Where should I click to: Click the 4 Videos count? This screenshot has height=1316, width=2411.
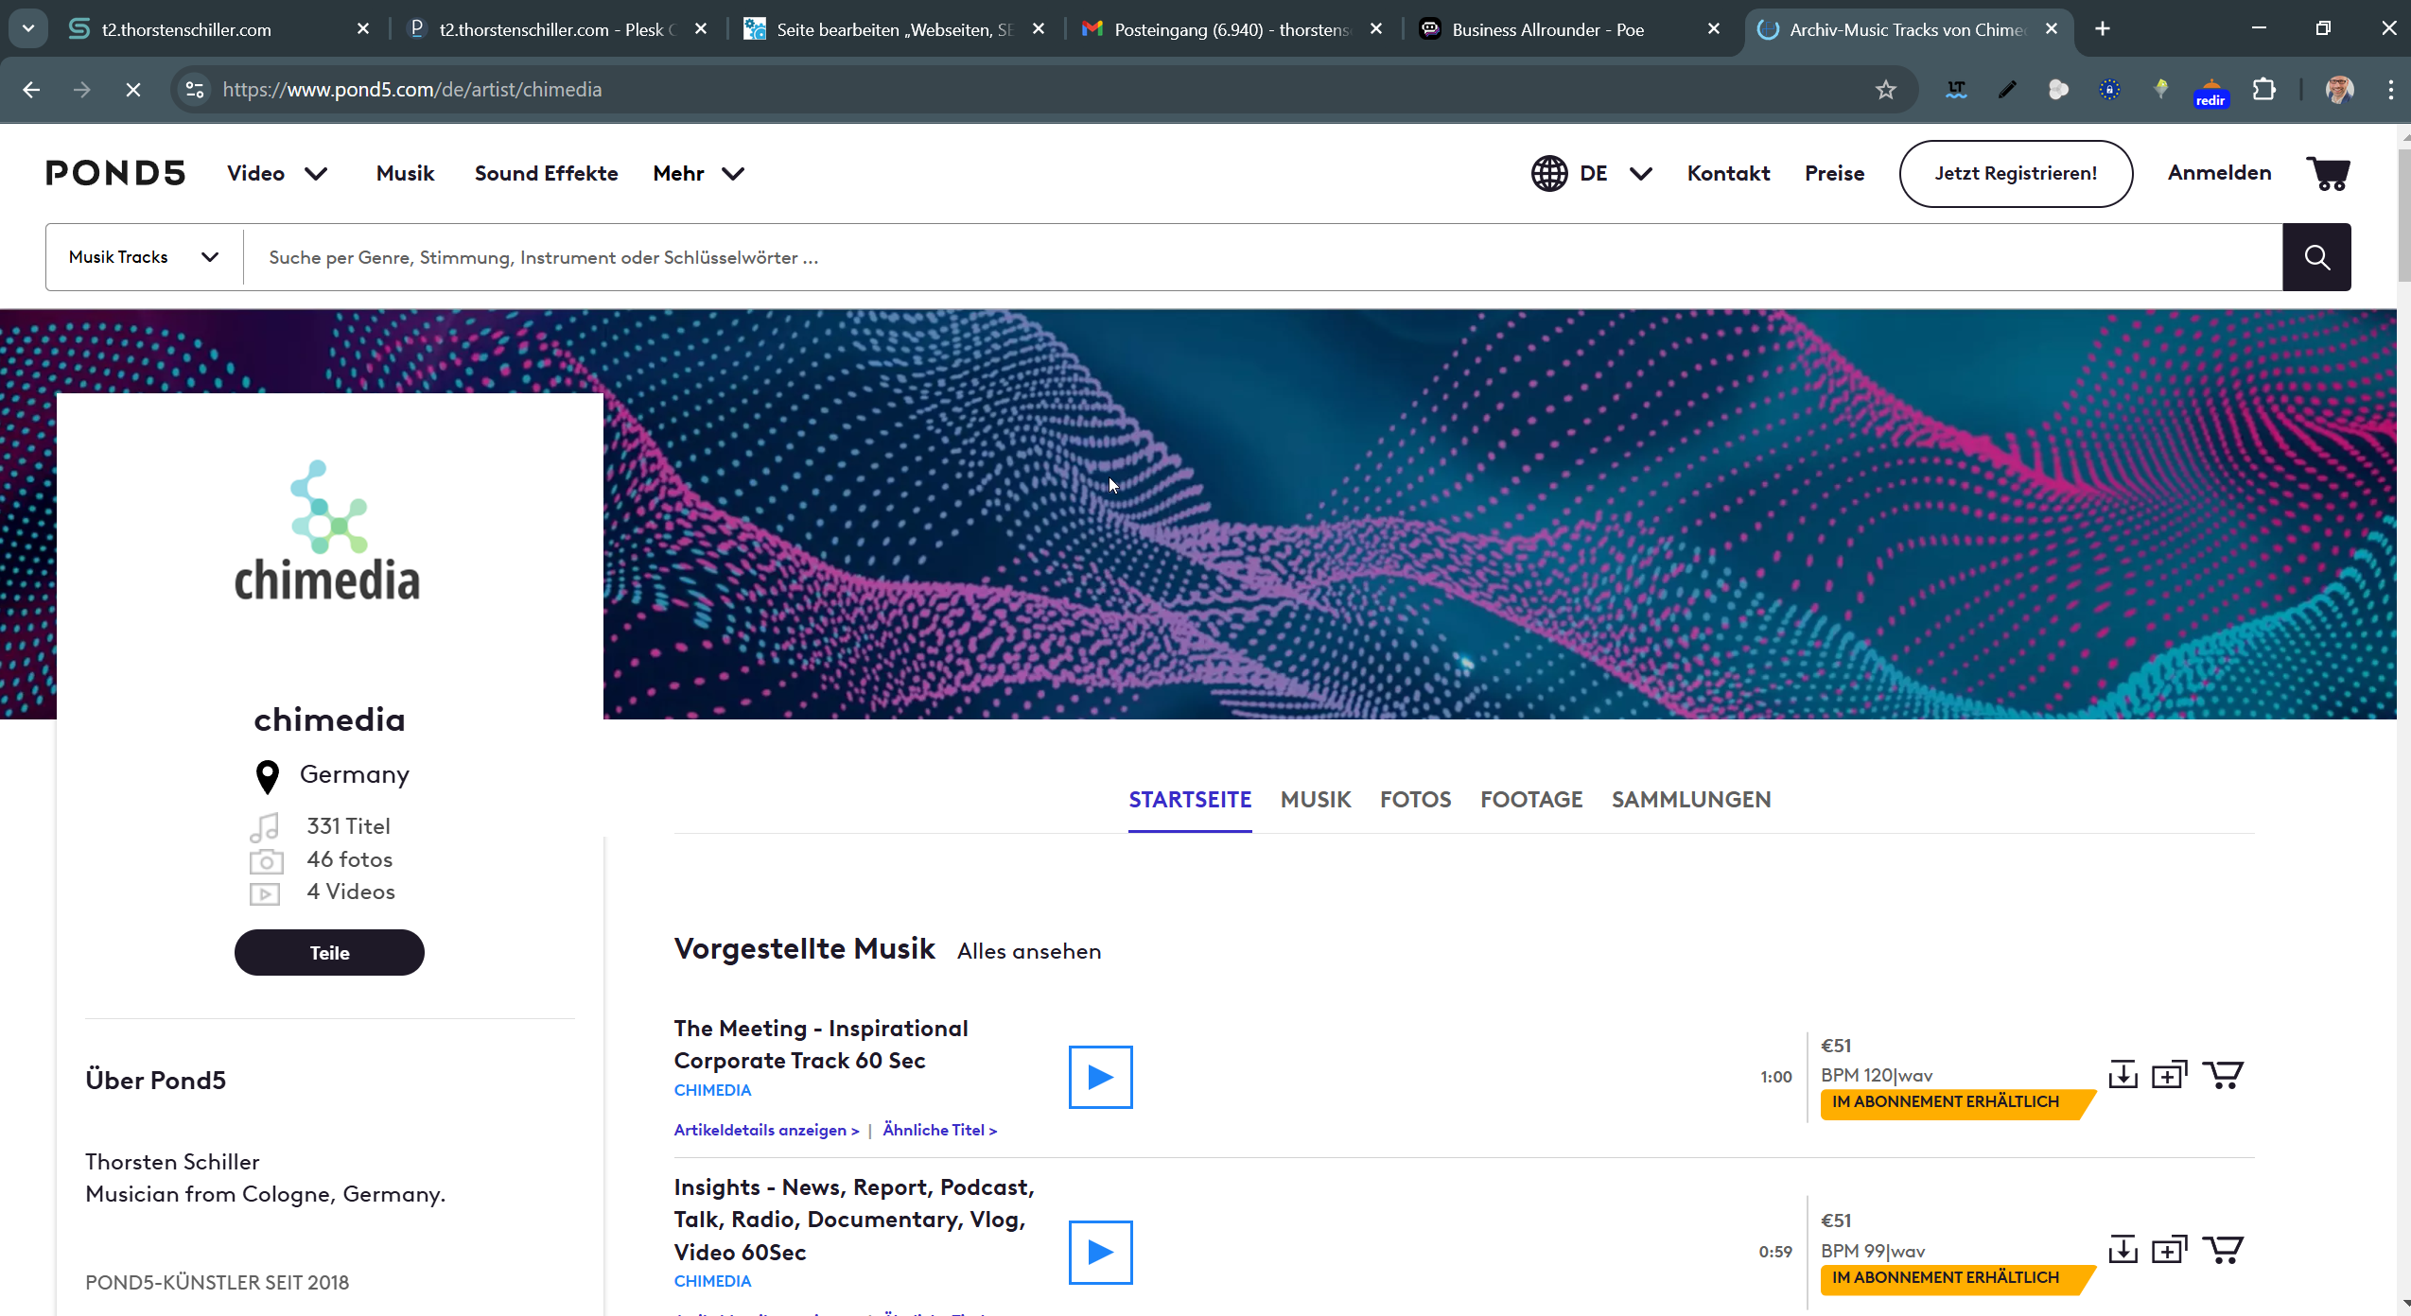click(351, 892)
